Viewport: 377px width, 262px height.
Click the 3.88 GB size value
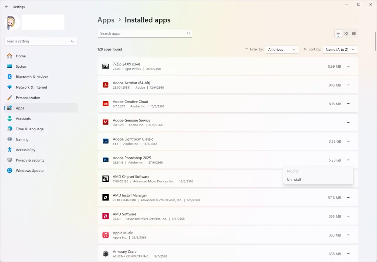(335, 141)
